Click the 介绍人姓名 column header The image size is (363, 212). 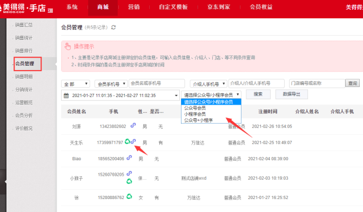coord(307,112)
